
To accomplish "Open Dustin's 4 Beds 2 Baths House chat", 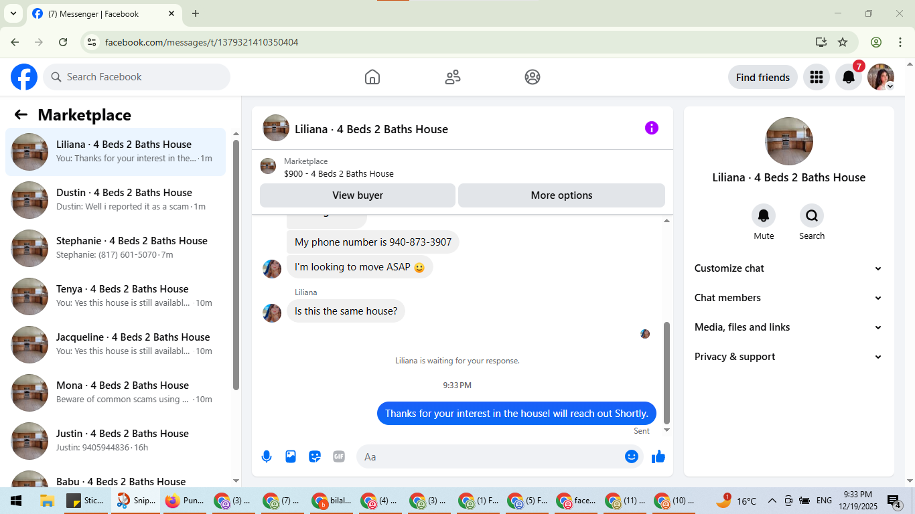I will coord(116,200).
